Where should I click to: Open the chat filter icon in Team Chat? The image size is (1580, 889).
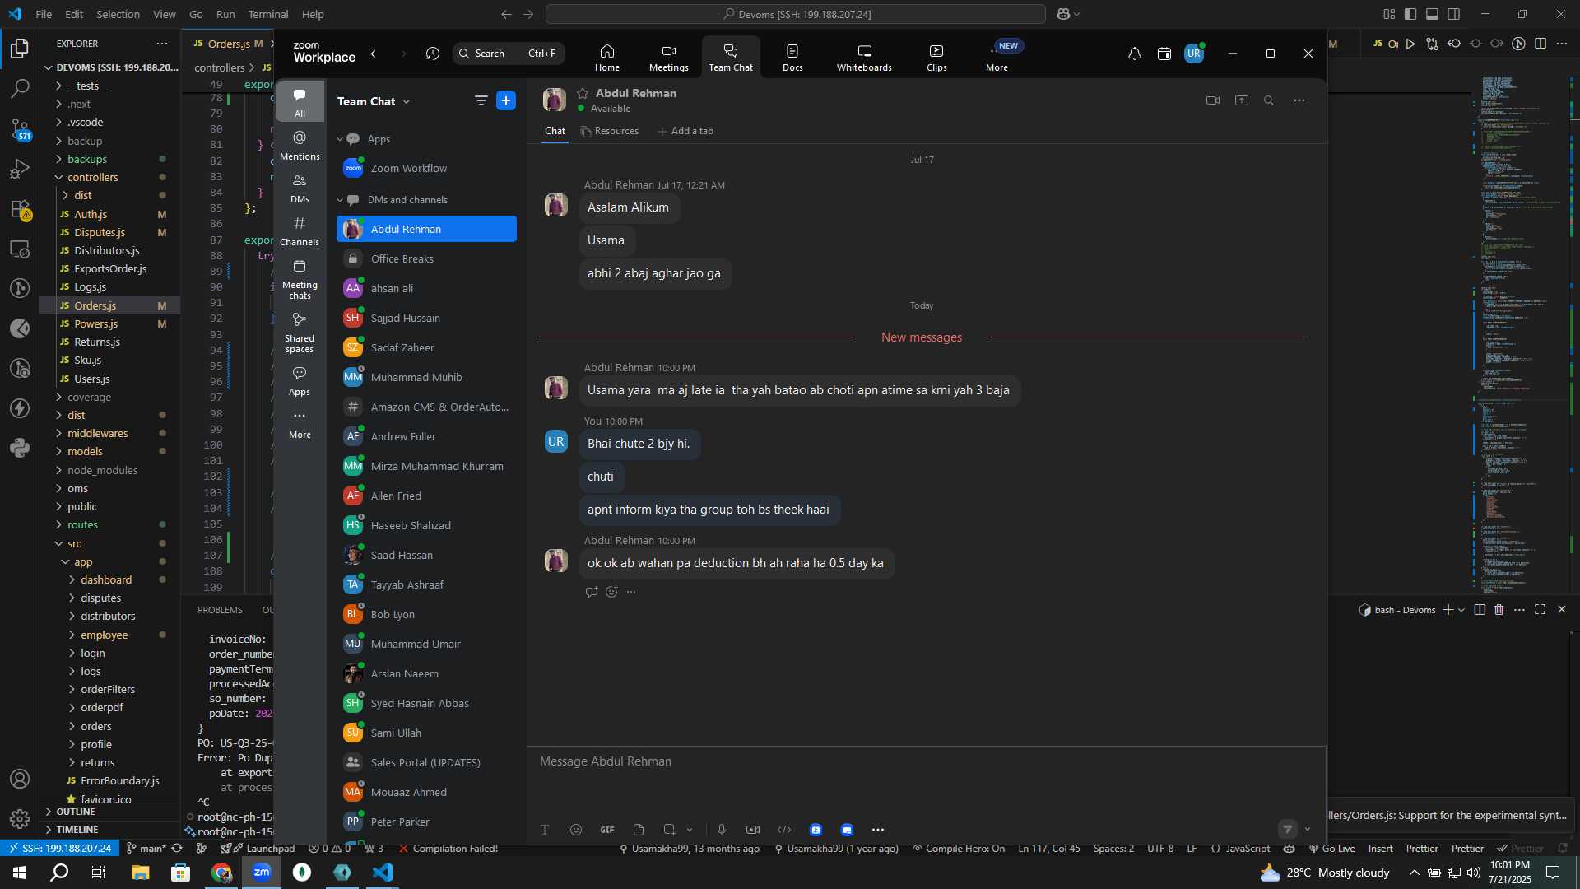coord(481,100)
